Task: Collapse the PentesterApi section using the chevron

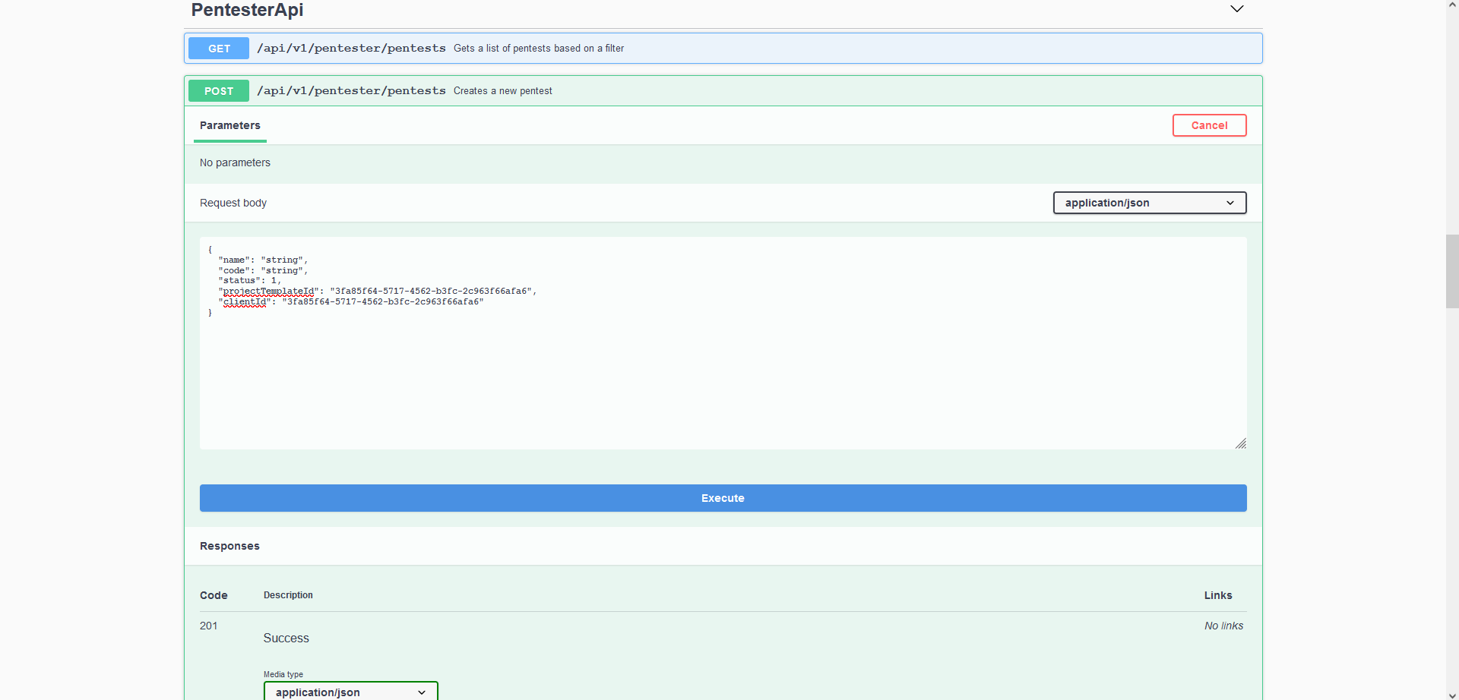Action: coord(1237,8)
